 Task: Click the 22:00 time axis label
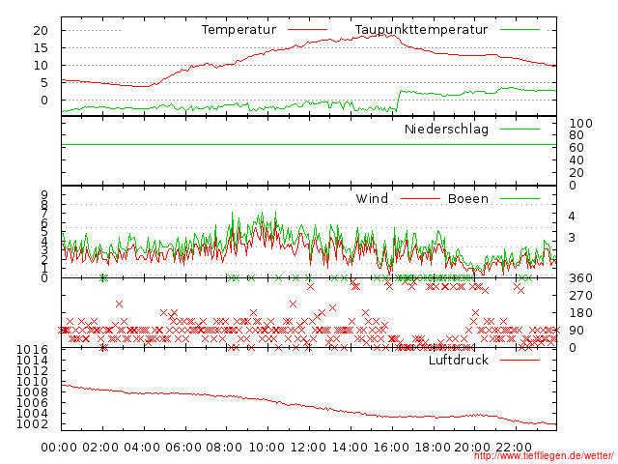(514, 448)
